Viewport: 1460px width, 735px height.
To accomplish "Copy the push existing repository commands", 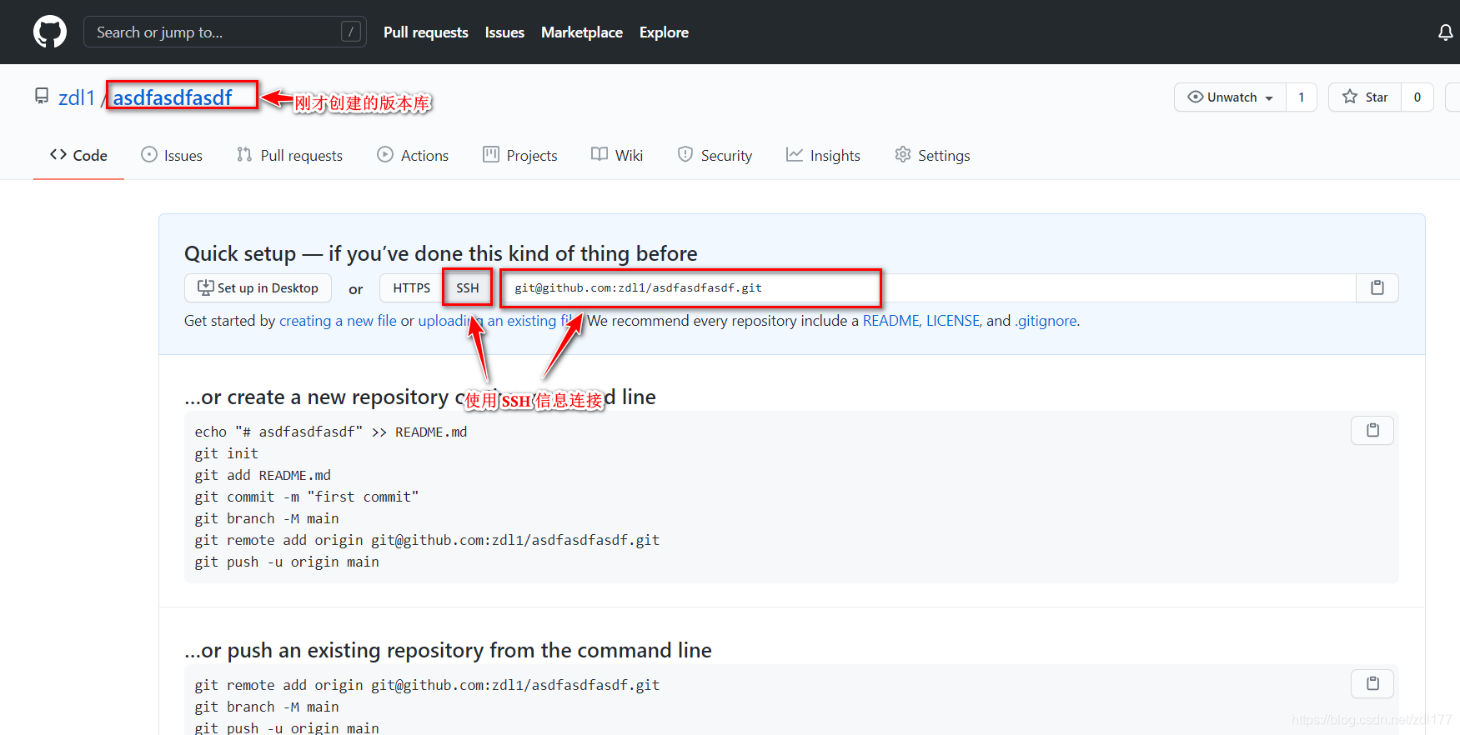I will (1372, 683).
